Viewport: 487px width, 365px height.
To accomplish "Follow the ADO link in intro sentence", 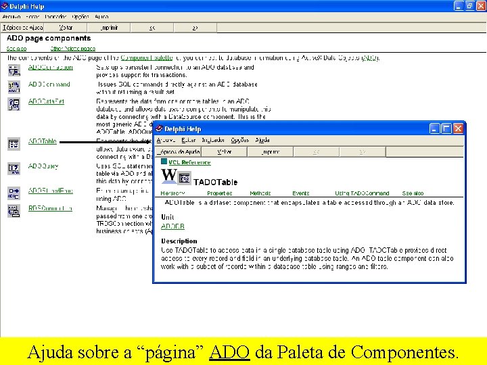I will [370, 57].
